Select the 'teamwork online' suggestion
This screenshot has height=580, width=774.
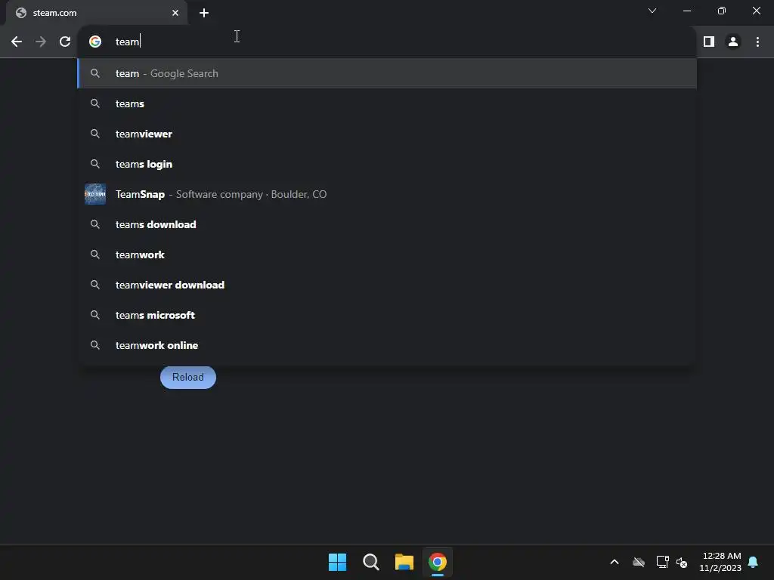(x=387, y=345)
